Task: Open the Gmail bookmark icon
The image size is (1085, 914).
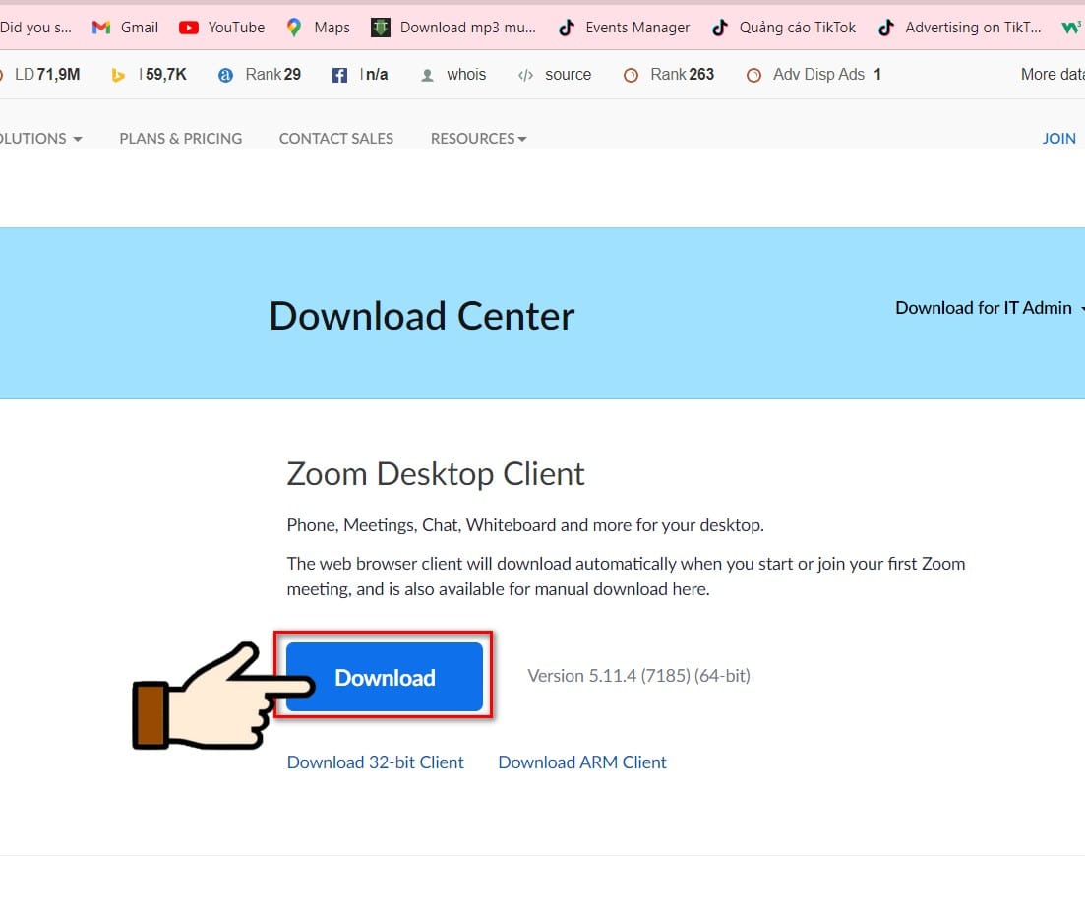Action: [x=101, y=28]
